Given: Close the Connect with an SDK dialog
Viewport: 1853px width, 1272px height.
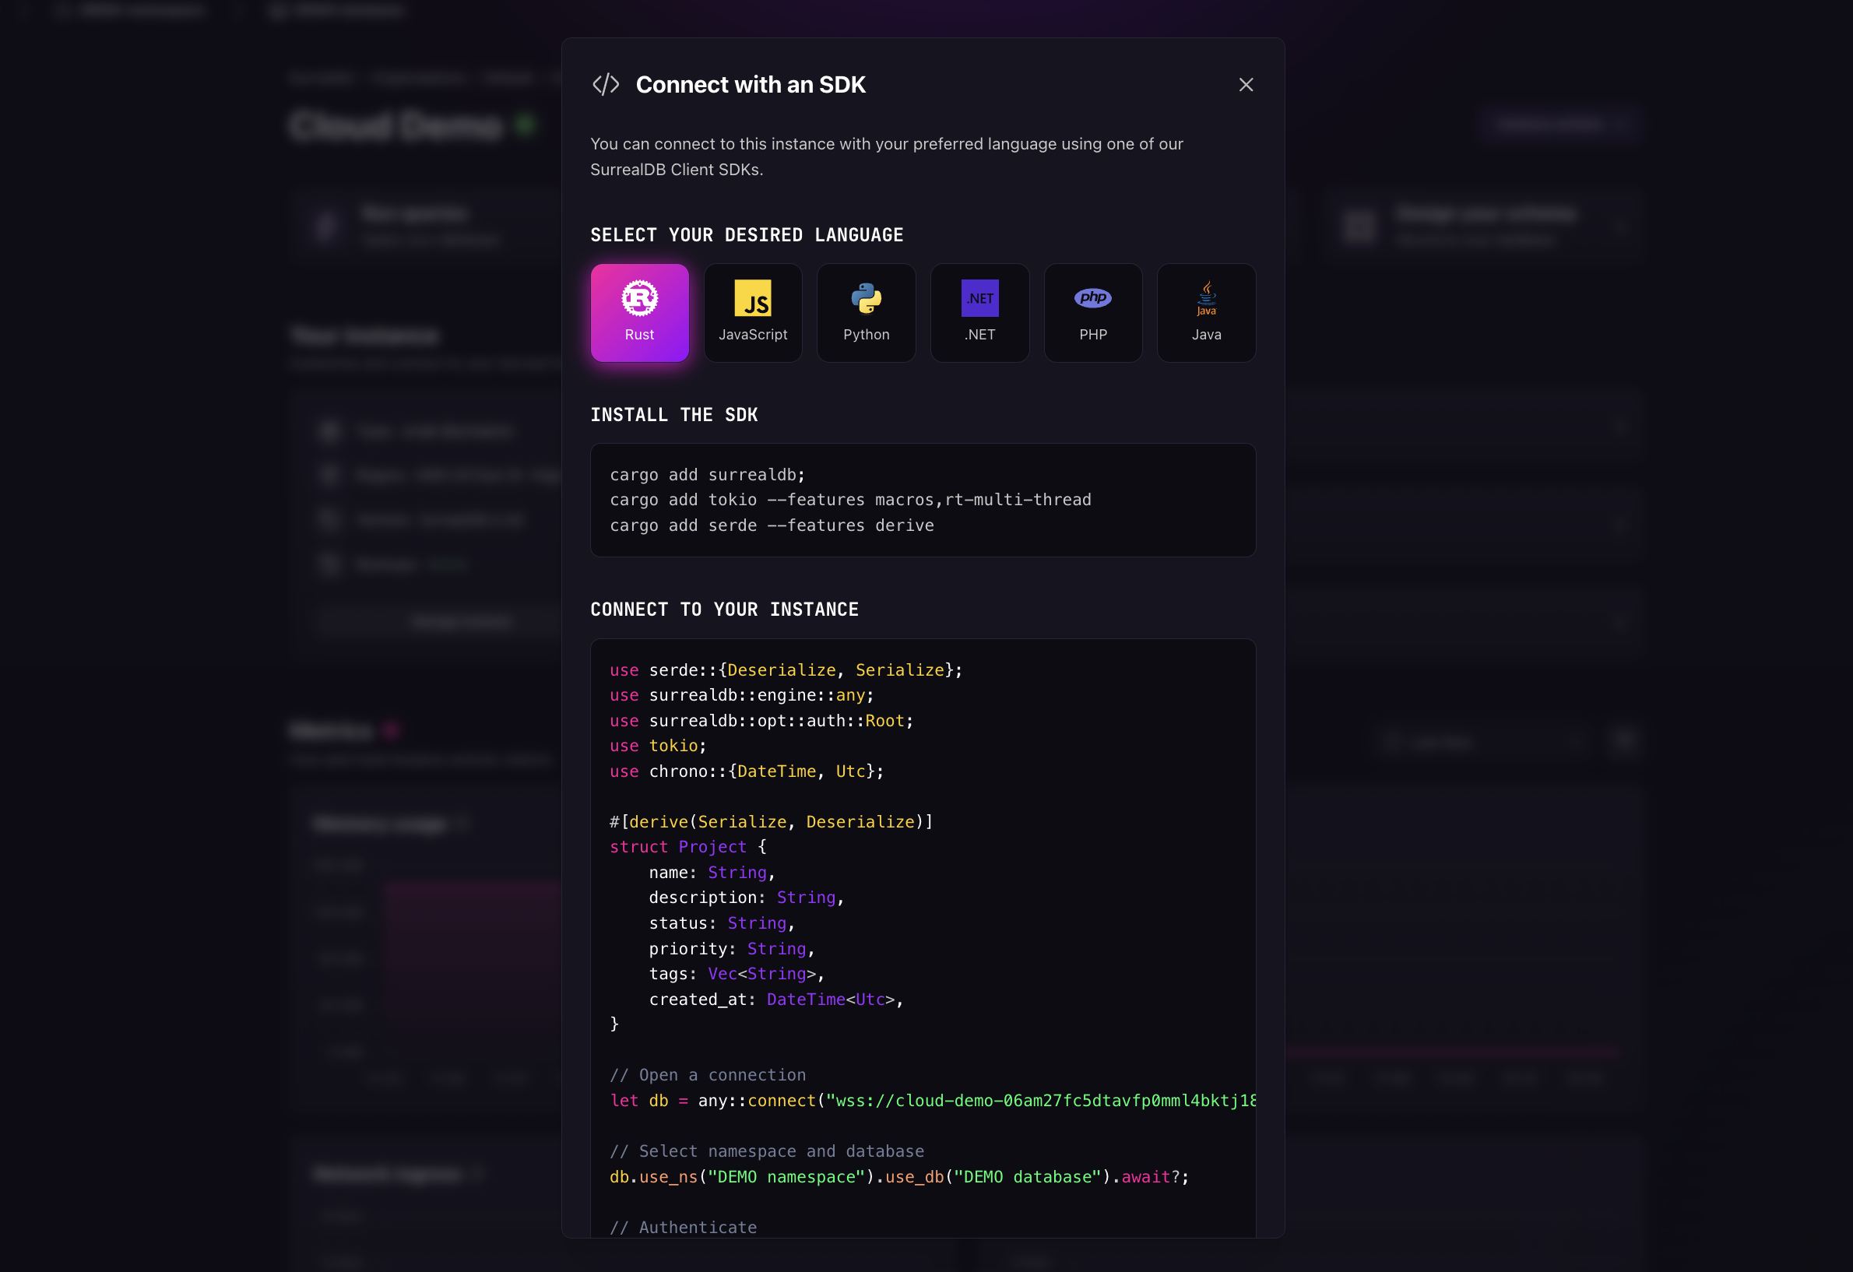Looking at the screenshot, I should pyautogui.click(x=1246, y=85).
